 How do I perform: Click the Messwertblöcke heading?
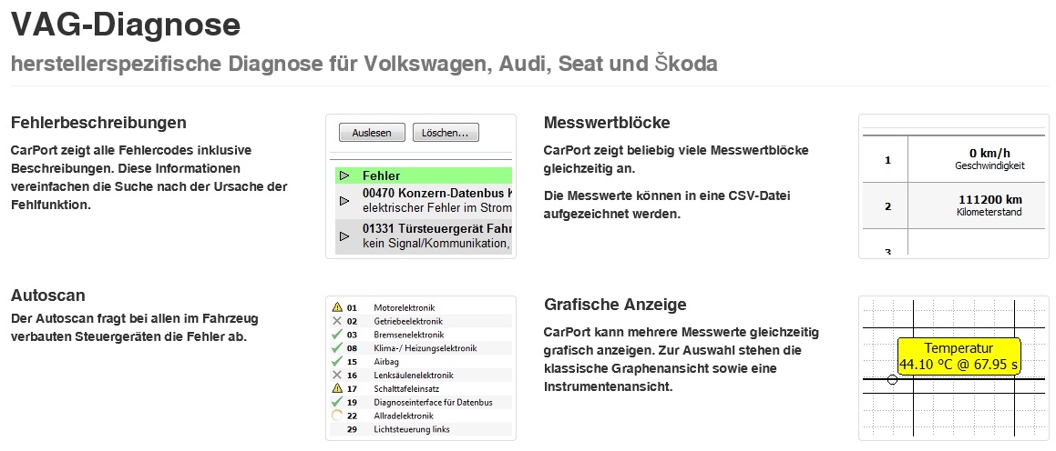[x=607, y=123]
